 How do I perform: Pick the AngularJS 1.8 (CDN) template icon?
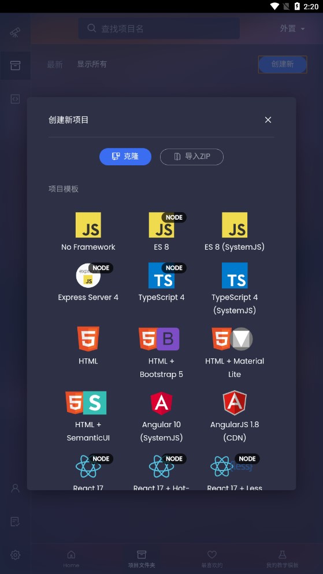point(235,403)
